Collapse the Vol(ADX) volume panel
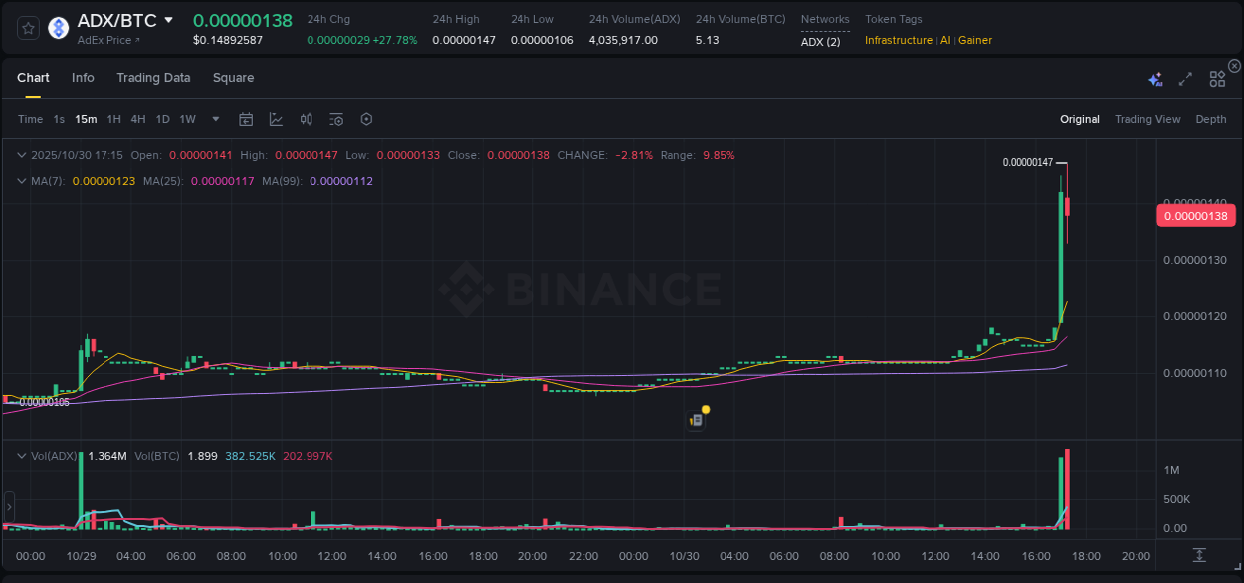Viewport: 1244px width, 583px height. (21, 455)
